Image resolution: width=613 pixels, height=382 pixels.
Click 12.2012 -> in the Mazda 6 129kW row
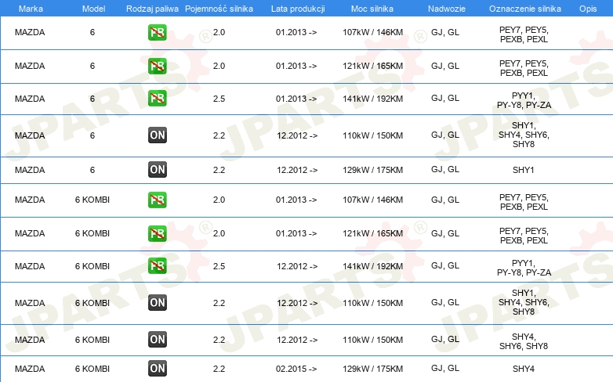pos(297,170)
